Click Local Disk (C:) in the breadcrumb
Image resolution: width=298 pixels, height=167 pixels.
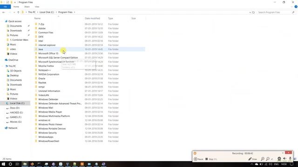47,12
